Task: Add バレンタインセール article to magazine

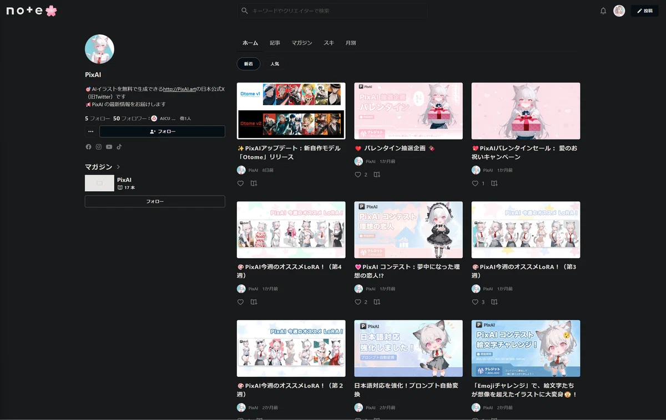Action: 494,183
